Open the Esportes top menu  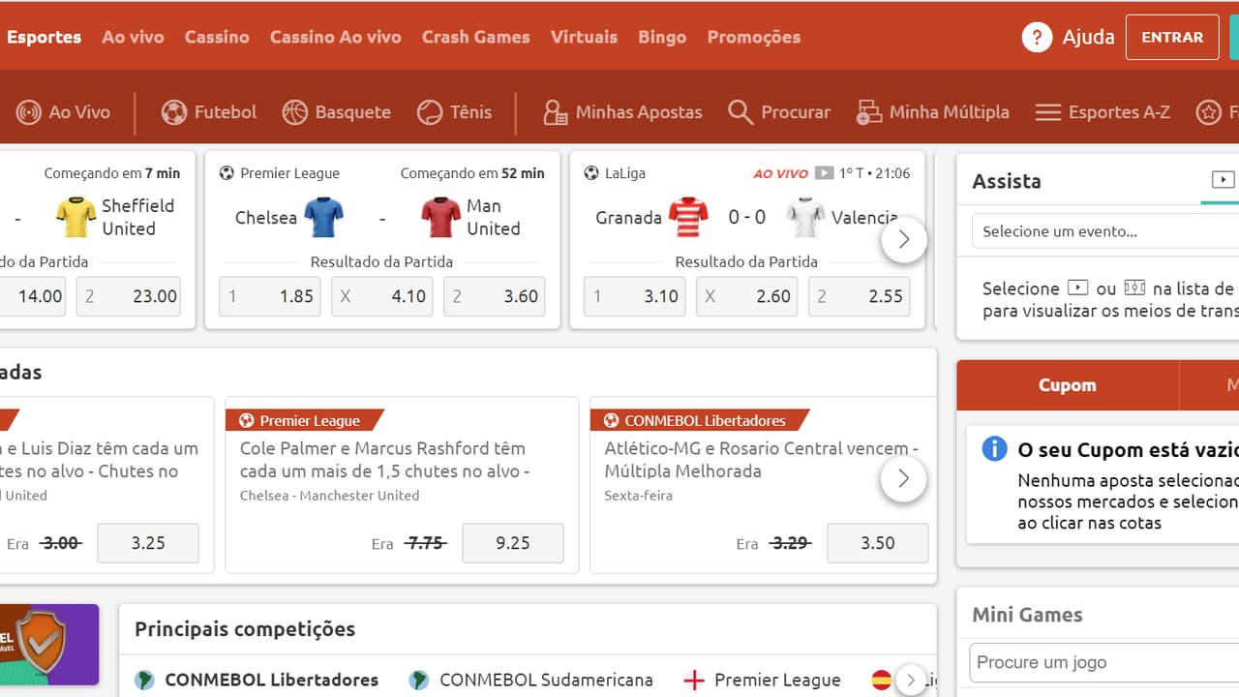click(44, 37)
